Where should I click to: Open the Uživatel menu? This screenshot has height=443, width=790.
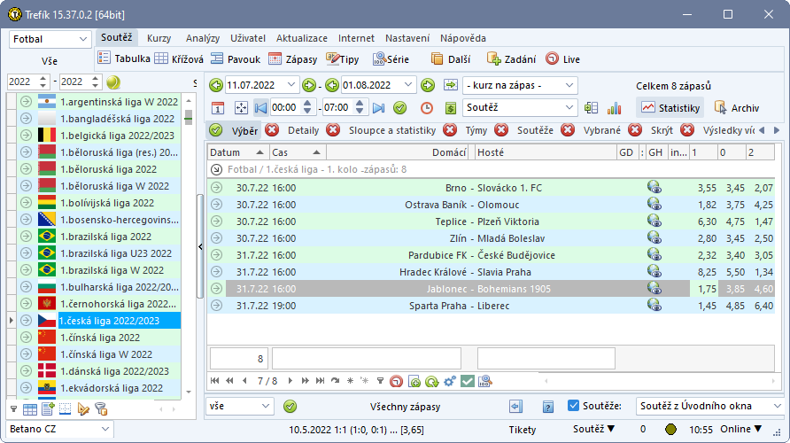[248, 38]
